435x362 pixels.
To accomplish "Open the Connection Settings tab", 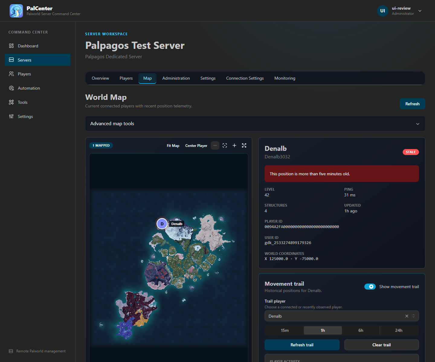I will click(x=245, y=78).
